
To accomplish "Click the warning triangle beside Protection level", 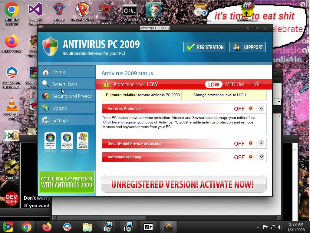I will [x=106, y=84].
